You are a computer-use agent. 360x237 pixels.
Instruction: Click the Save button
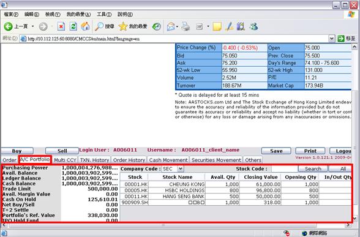(x=276, y=151)
